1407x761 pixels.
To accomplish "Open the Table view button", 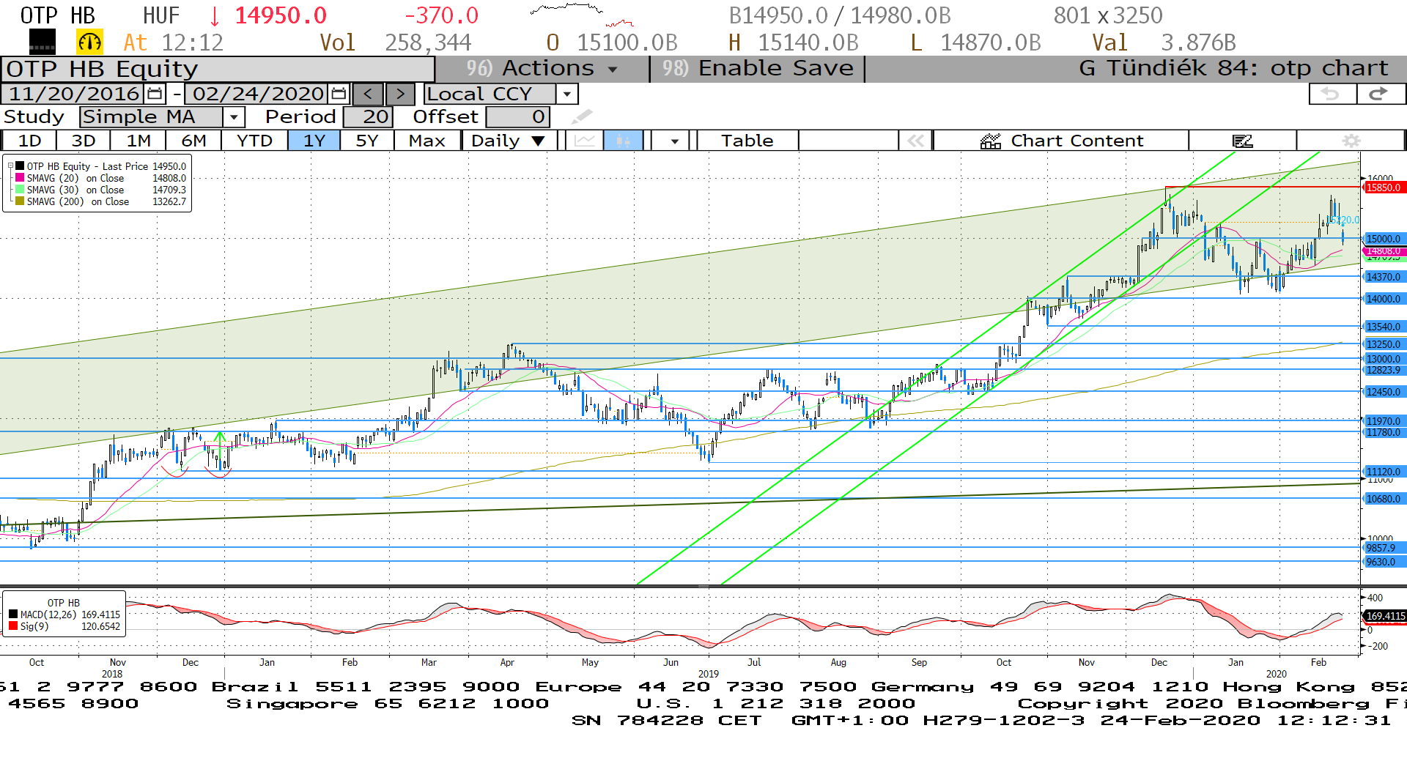I will pyautogui.click(x=747, y=141).
